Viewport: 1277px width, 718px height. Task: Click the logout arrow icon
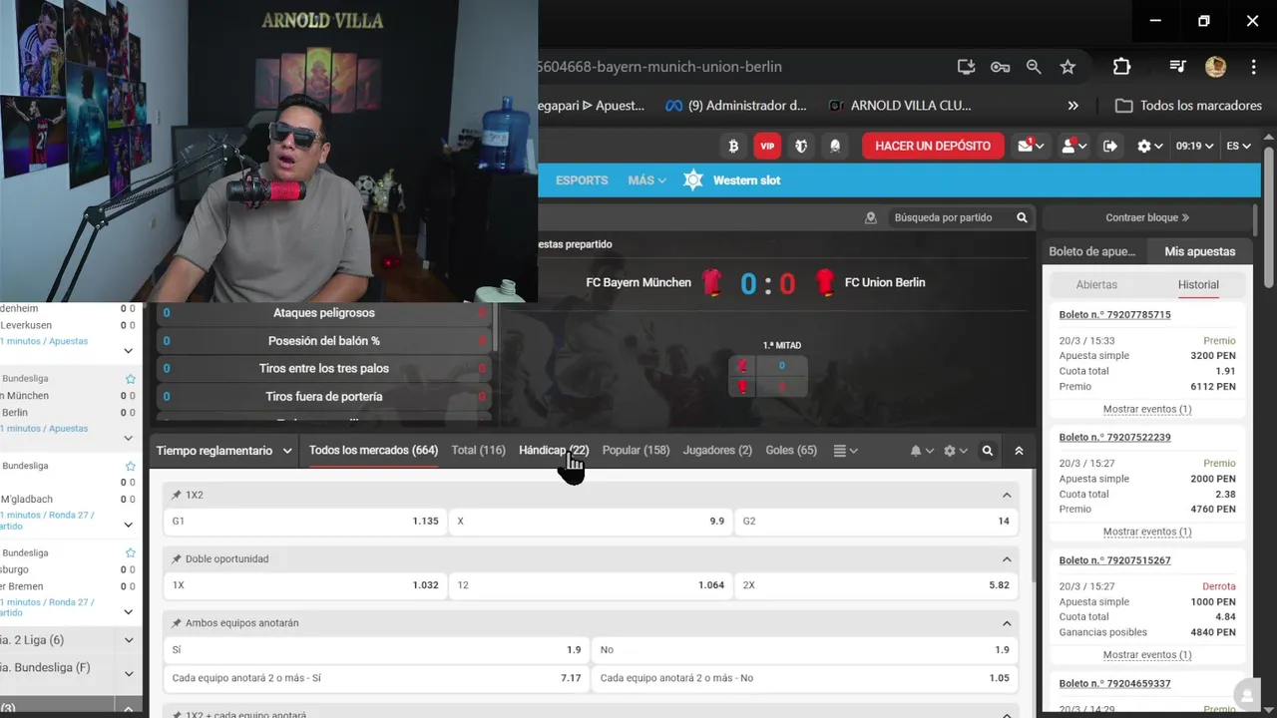pos(1109,146)
